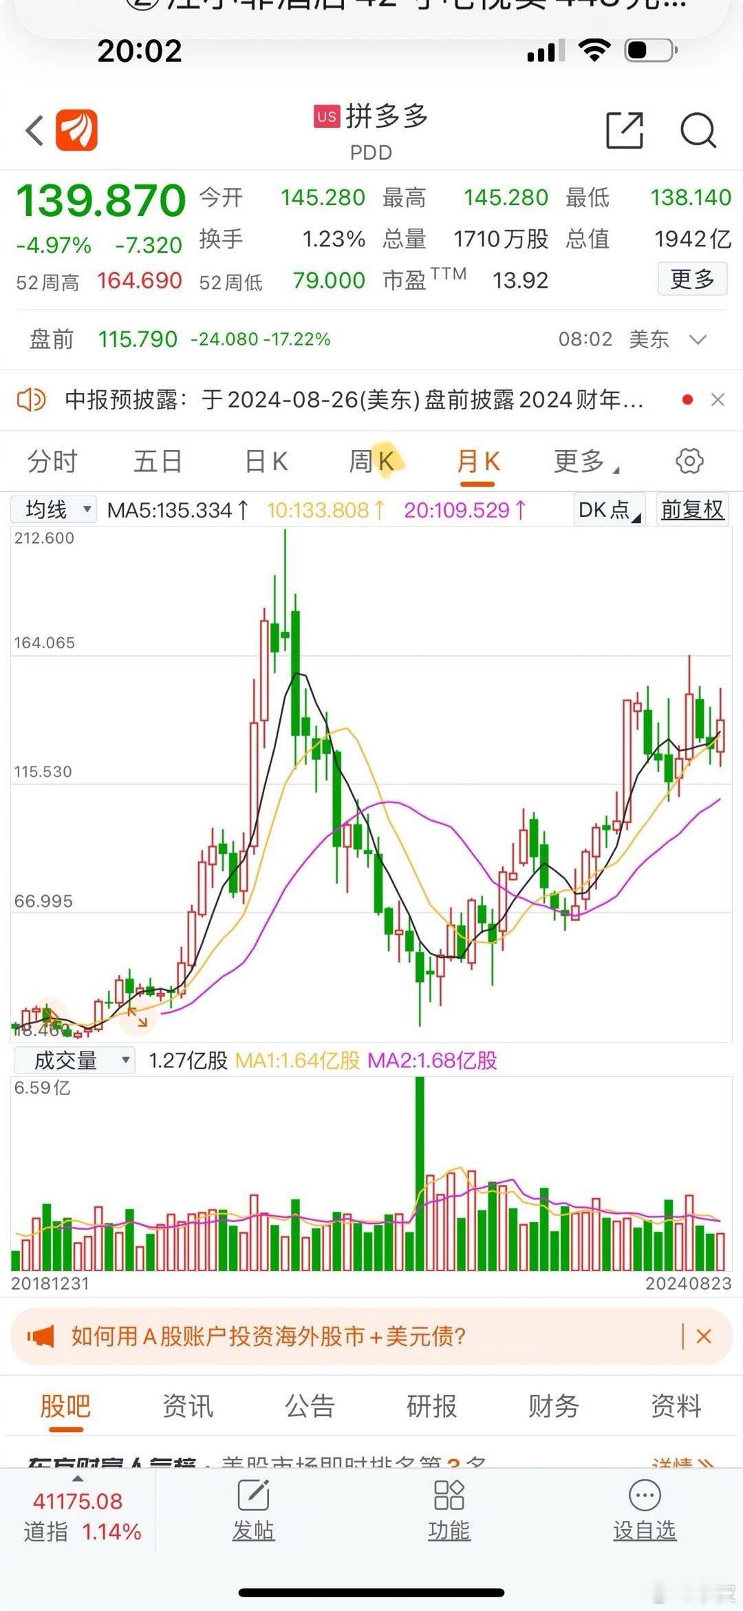The image size is (743, 1611).
Task: Tap the MA2:1.68亿股 volume readout
Action: (433, 1060)
